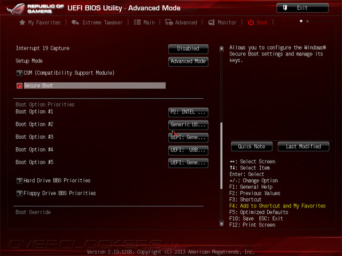Click the Boot Option #3 label
This screenshot has height=256, width=342.
(x=34, y=137)
